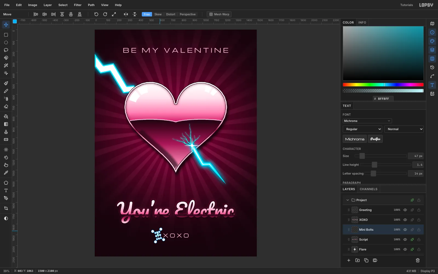This screenshot has width=438, height=274.
Task: Select the Flare layer thumbnail
Action: (355, 249)
